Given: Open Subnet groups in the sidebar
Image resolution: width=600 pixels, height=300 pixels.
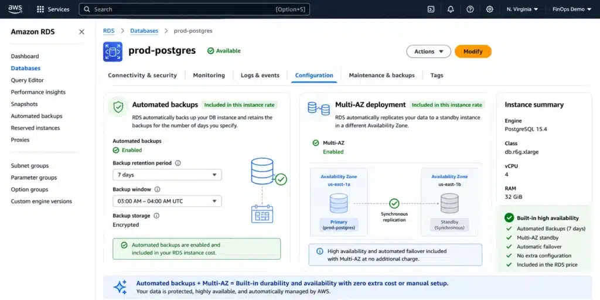Looking at the screenshot, I should pos(30,166).
